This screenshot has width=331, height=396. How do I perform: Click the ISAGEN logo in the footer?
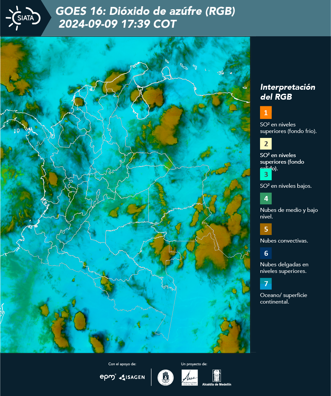(132, 377)
